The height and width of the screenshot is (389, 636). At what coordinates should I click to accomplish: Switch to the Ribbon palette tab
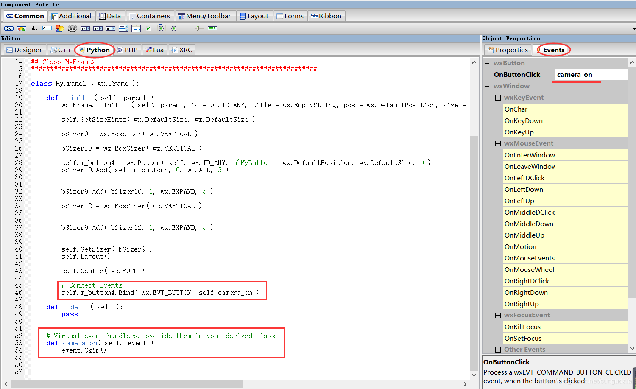point(326,16)
